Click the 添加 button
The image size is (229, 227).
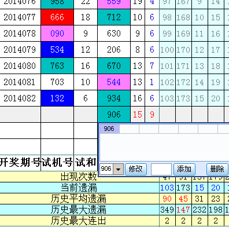click(184, 169)
